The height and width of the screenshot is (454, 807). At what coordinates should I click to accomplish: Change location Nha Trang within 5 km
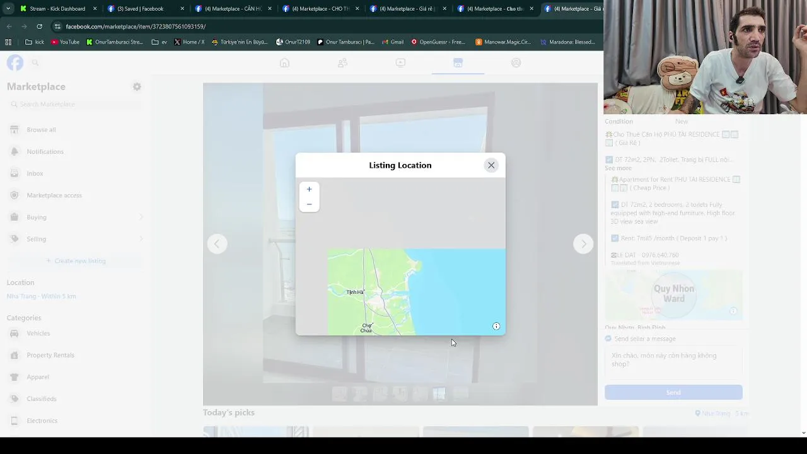pyautogui.click(x=42, y=296)
